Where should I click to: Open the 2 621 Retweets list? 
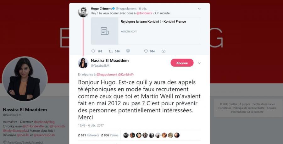tap(88, 135)
